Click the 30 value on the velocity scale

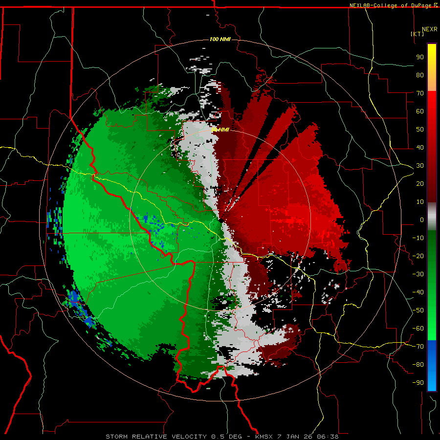420,166
